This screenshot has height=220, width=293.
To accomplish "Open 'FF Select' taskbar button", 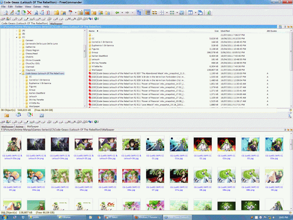I will (118, 217).
